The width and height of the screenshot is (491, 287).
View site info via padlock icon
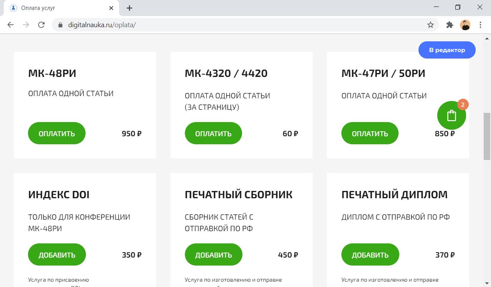coord(60,25)
